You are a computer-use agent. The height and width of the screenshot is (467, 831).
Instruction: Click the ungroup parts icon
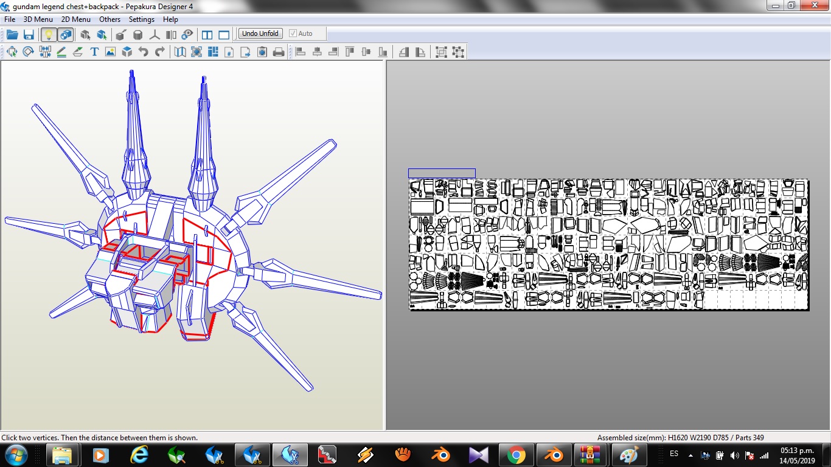point(458,52)
